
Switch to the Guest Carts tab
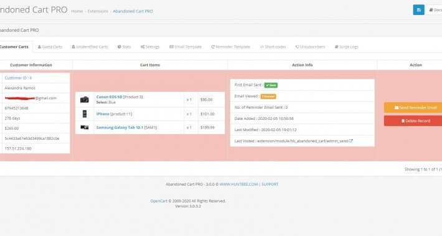pos(50,47)
